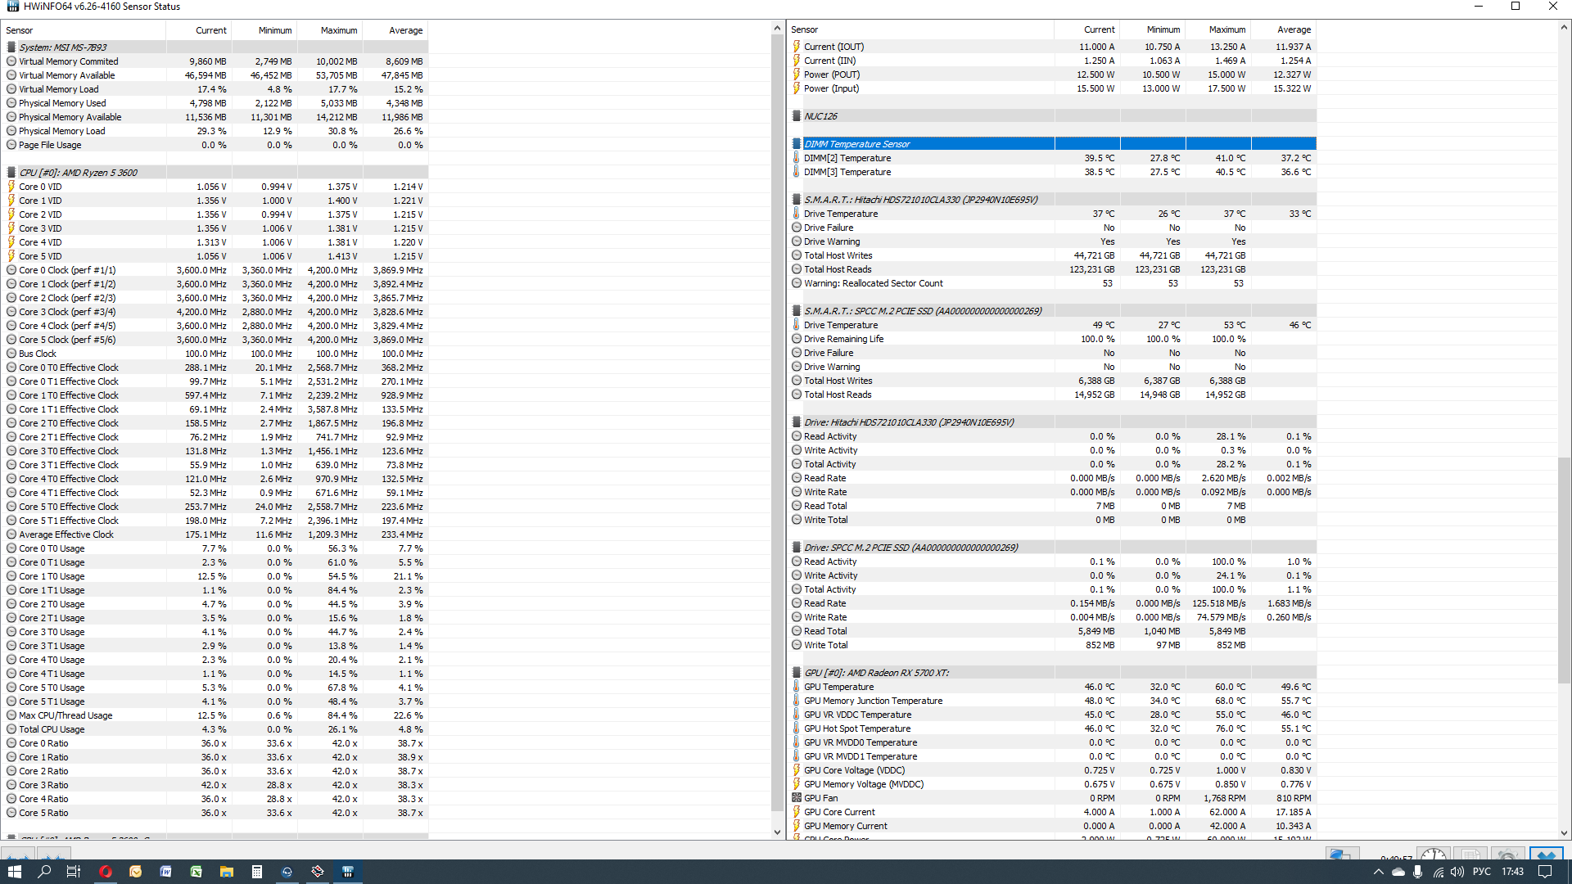Click the microphone tray icon
Viewport: 1572px width, 884px height.
[x=1417, y=872]
